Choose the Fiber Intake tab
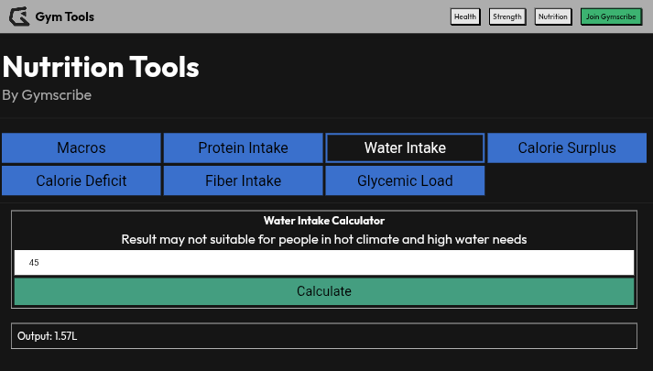The width and height of the screenshot is (653, 371). pos(243,180)
